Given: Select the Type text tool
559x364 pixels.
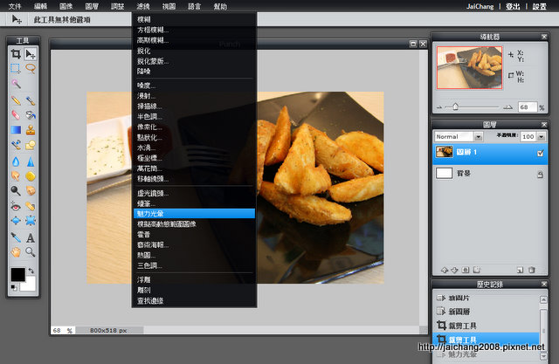Looking at the screenshot, I should (x=31, y=237).
